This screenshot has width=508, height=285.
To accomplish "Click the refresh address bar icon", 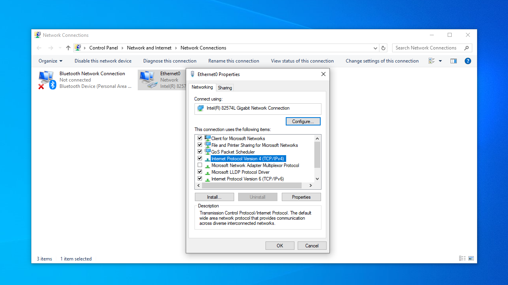I will (383, 48).
